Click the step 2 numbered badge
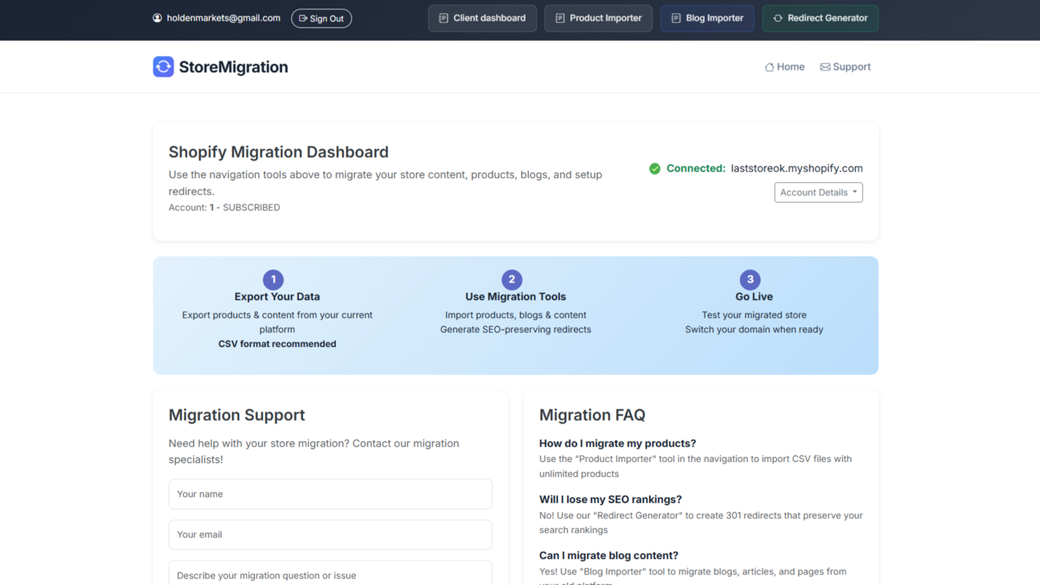Screen dimensions: 1040x585 [512, 279]
